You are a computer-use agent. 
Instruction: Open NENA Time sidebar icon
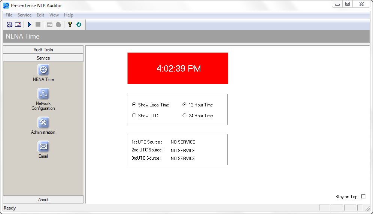coord(43,70)
